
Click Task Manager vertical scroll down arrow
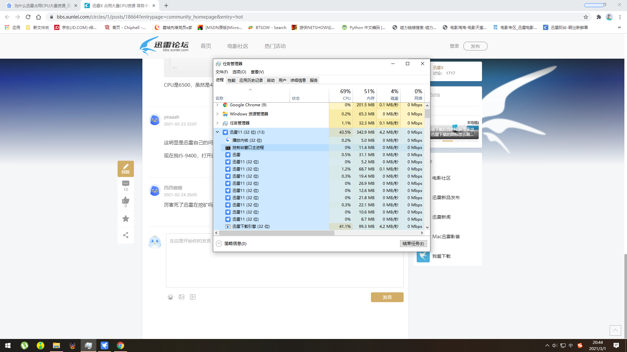coord(427,227)
